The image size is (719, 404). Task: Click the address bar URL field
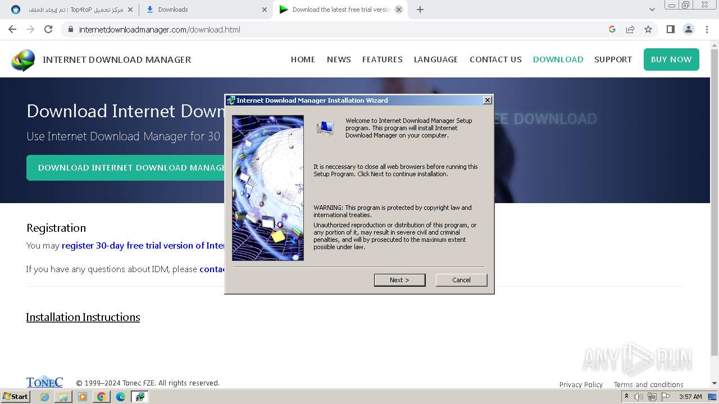pos(337,29)
